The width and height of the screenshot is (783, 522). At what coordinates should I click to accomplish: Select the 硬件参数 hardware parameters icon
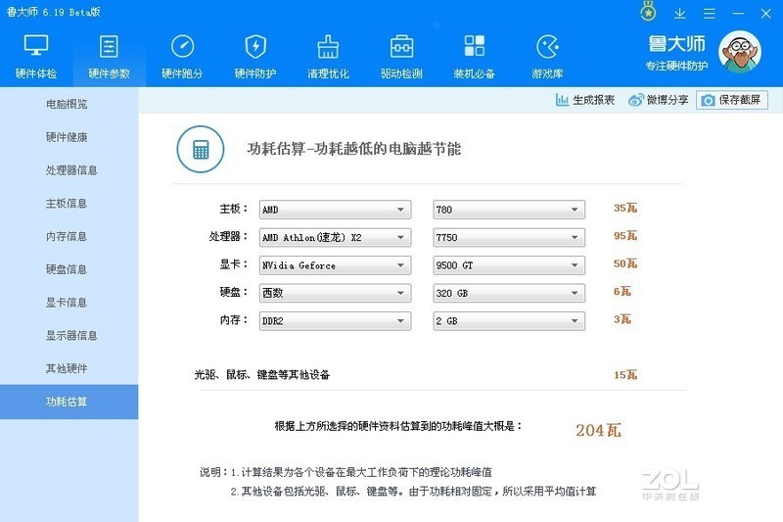pyautogui.click(x=109, y=46)
